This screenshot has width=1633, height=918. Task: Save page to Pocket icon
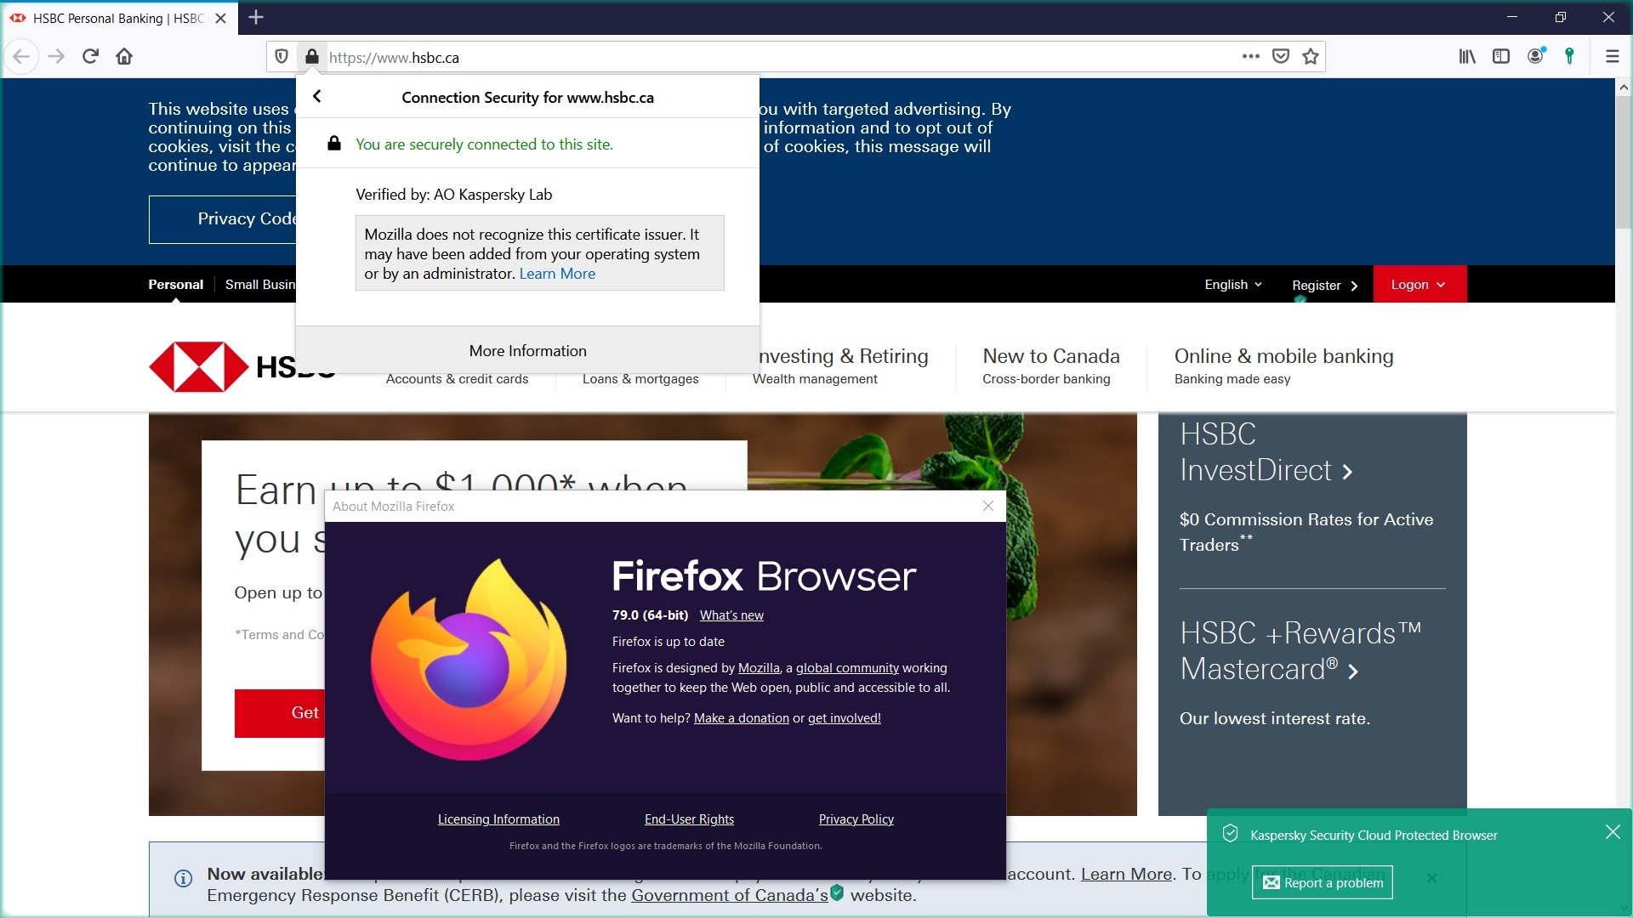coord(1280,57)
